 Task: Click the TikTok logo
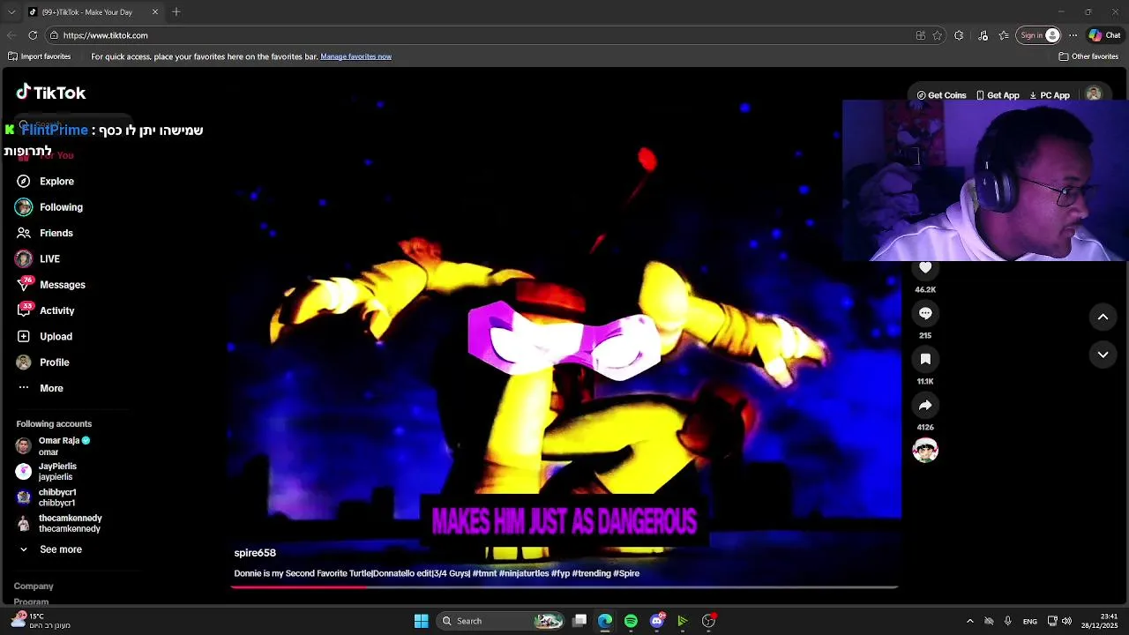click(51, 93)
